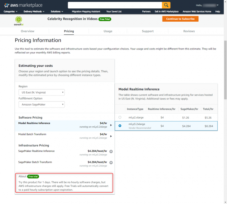
Task: Expand Model Batch Transform pricing arrow
Action: point(111,136)
